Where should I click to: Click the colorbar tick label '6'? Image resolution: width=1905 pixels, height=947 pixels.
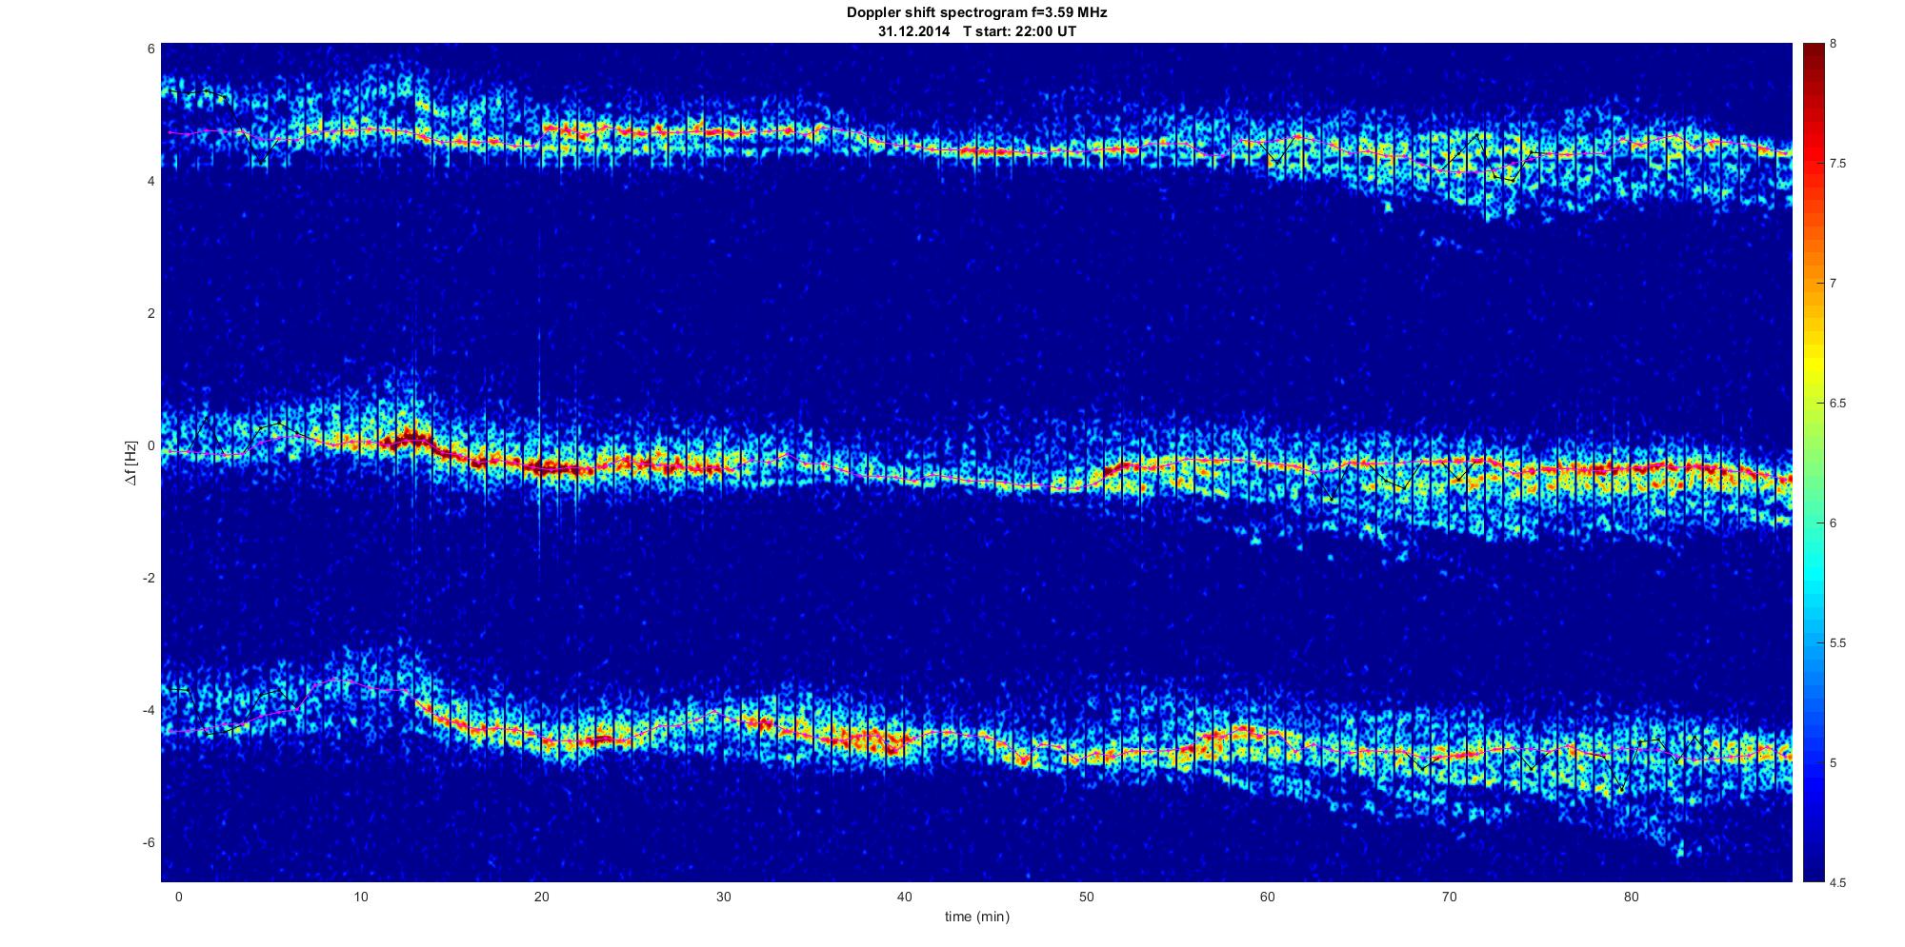point(1833,523)
